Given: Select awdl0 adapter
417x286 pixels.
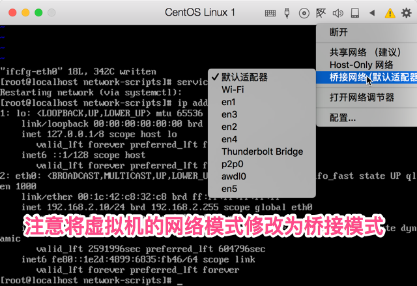Looking at the screenshot, I should pos(262,176).
